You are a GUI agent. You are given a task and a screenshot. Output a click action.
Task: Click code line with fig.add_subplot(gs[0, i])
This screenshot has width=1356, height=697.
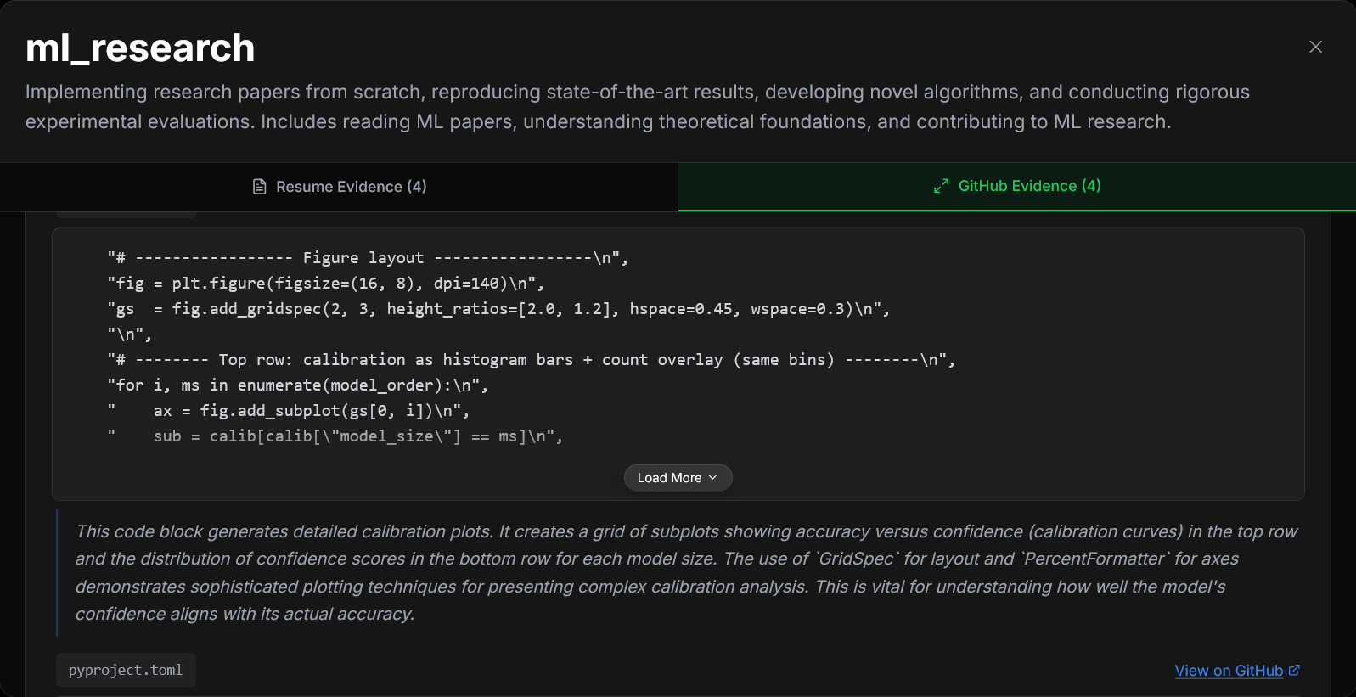coord(289,411)
